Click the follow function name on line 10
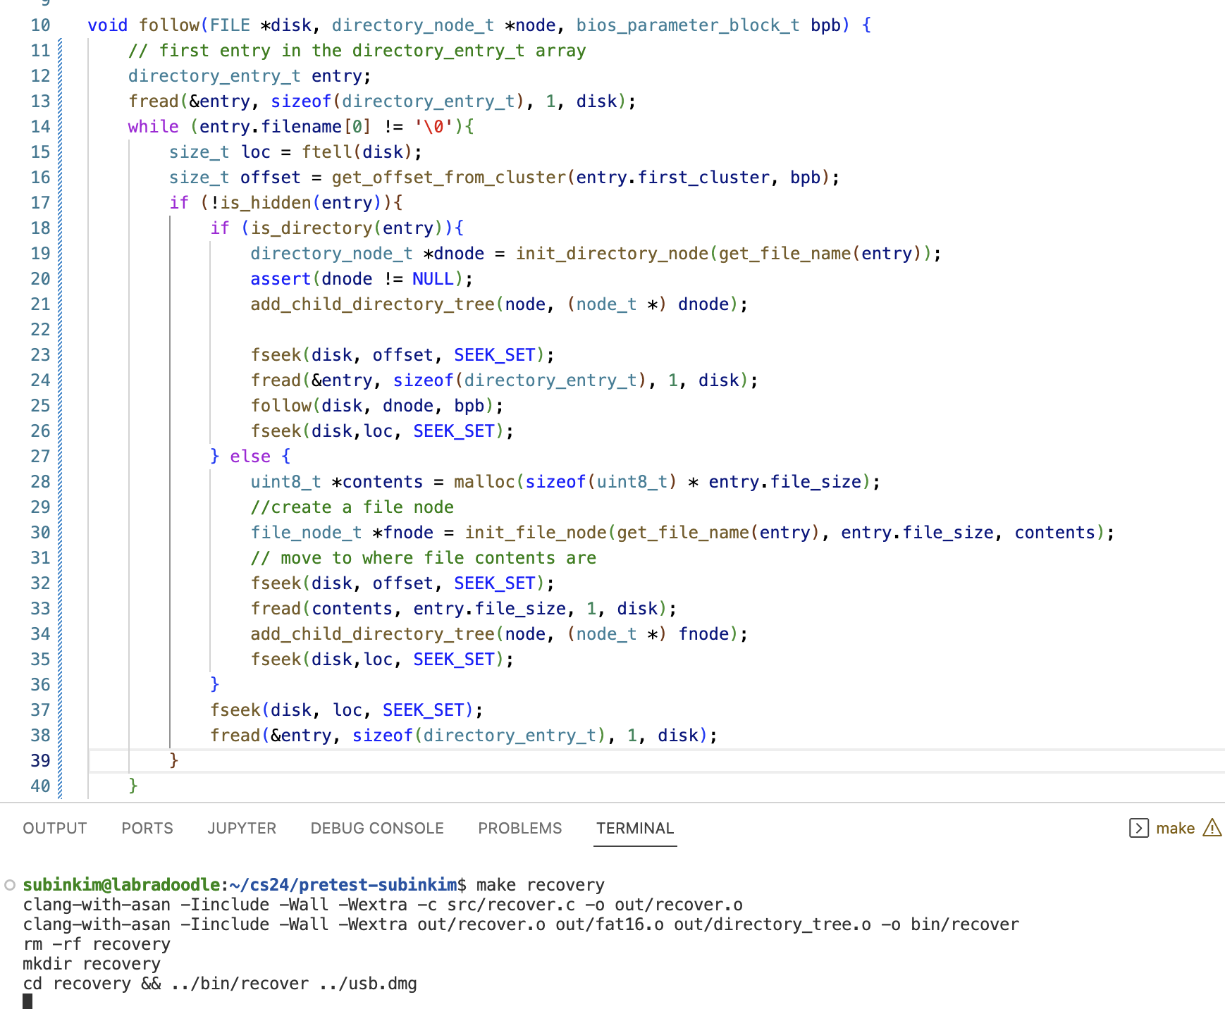Viewport: 1225px width, 1009px height. (169, 25)
